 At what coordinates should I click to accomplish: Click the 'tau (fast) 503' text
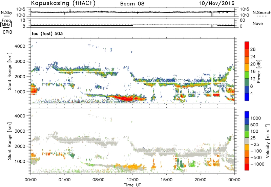tap(47, 33)
